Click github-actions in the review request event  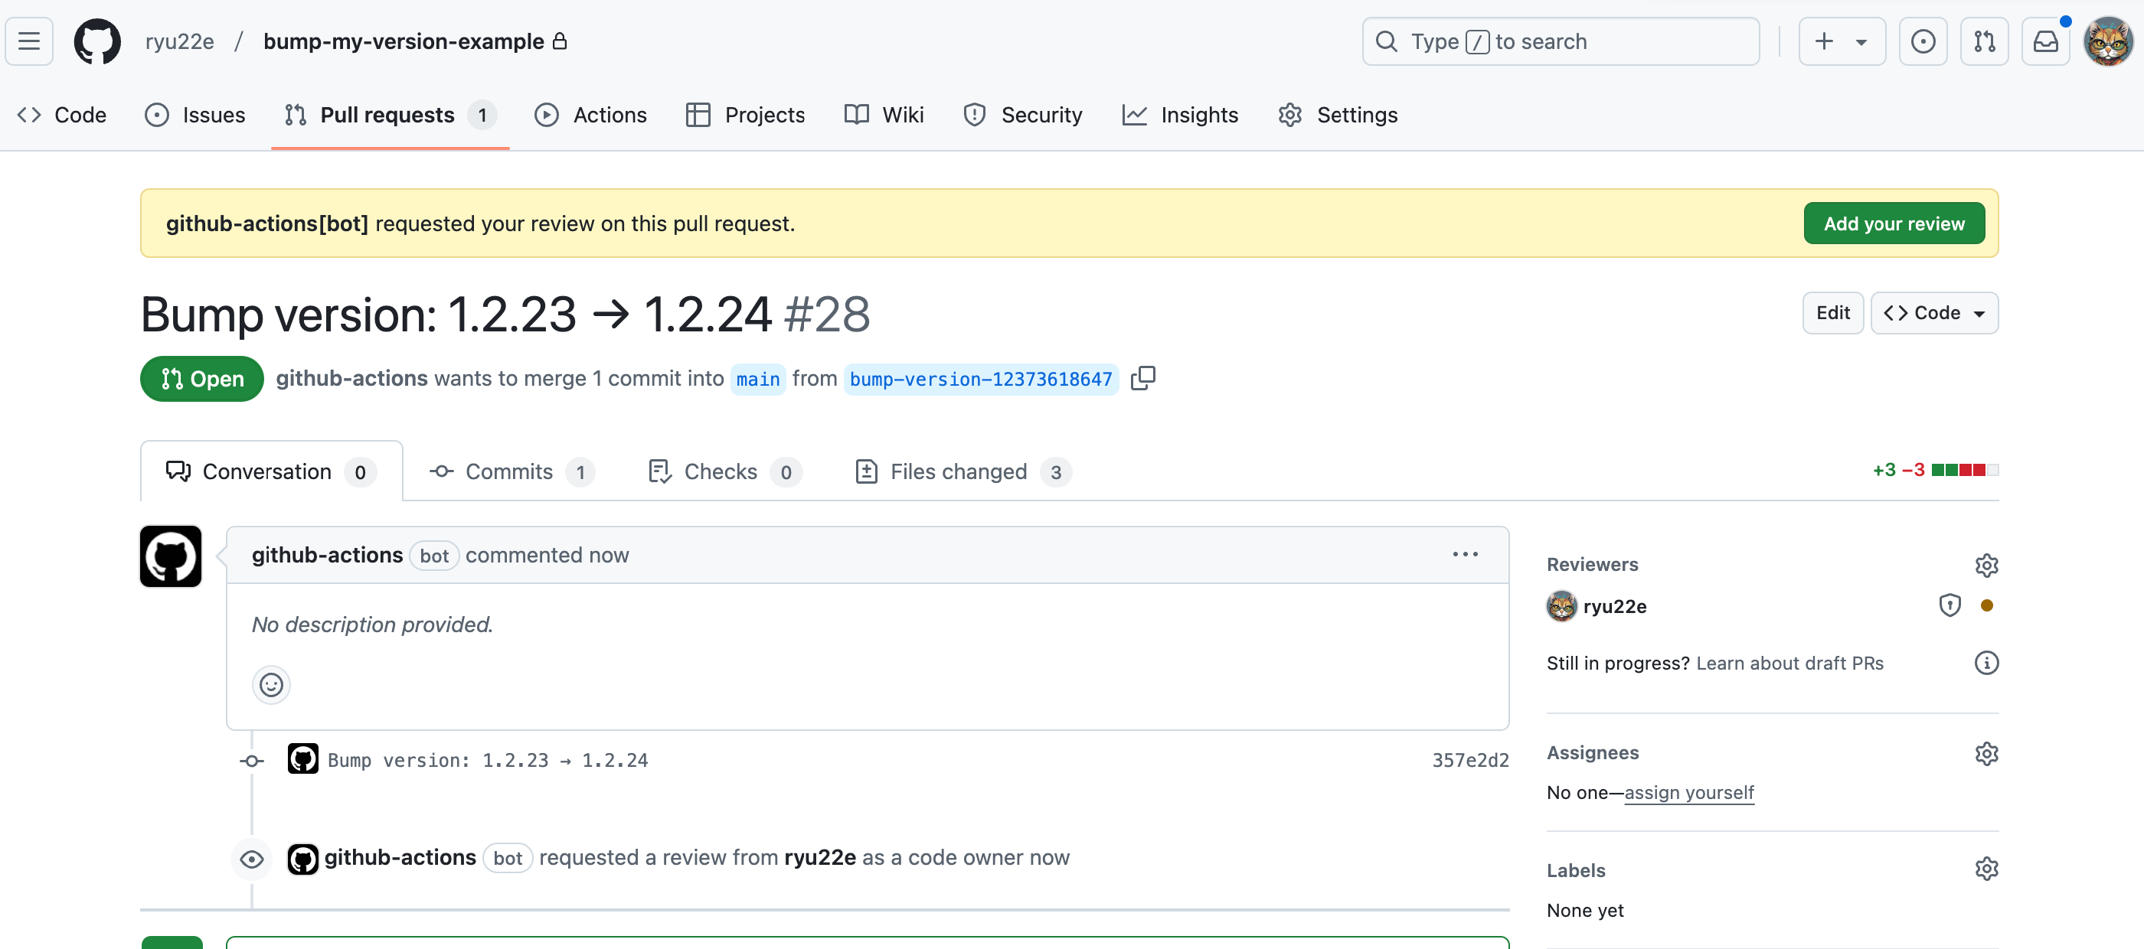(x=400, y=857)
